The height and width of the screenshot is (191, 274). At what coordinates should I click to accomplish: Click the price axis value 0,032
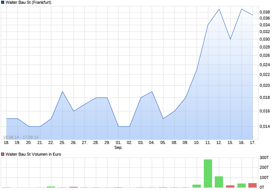(265, 32)
